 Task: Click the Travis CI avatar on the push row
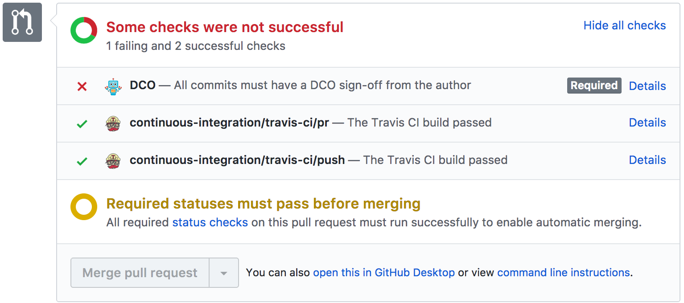pyautogui.click(x=113, y=160)
